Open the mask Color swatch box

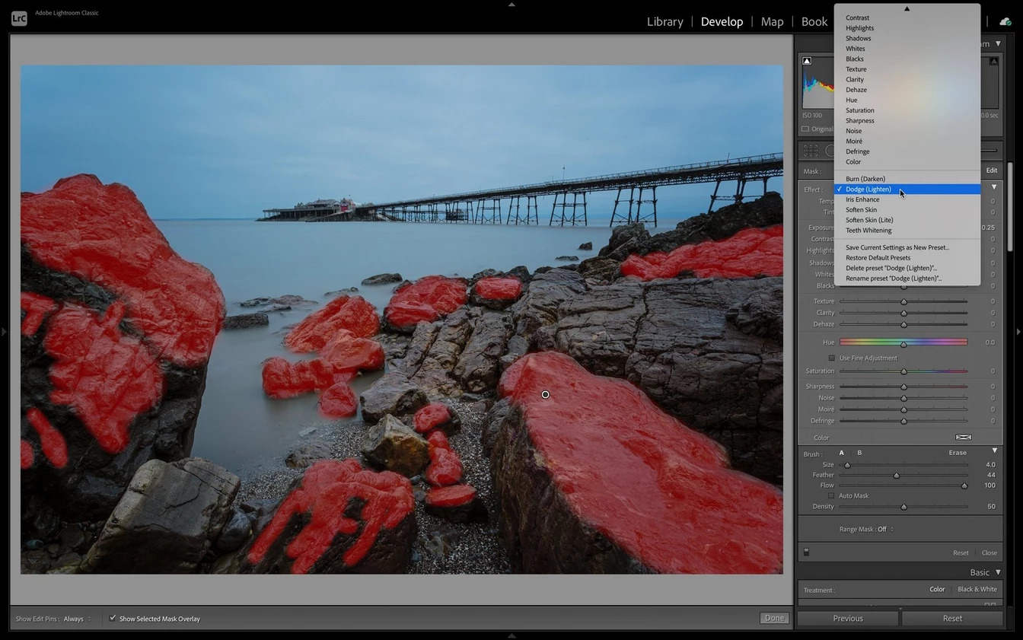pos(963,438)
